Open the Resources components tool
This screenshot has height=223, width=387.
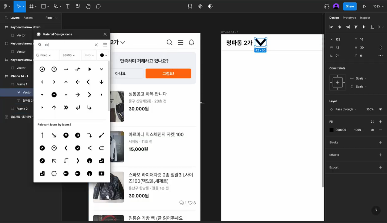pos(78,6)
